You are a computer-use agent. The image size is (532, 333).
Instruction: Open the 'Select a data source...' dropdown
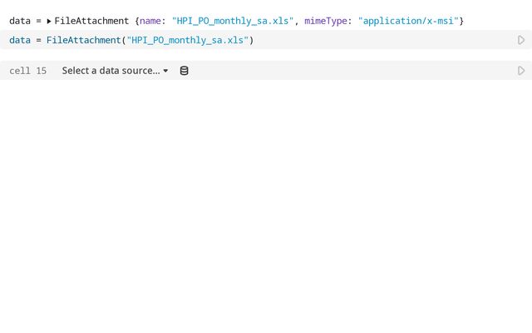[115, 71]
